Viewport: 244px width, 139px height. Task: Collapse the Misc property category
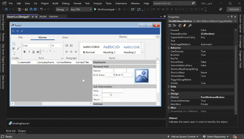[x=169, y=108]
